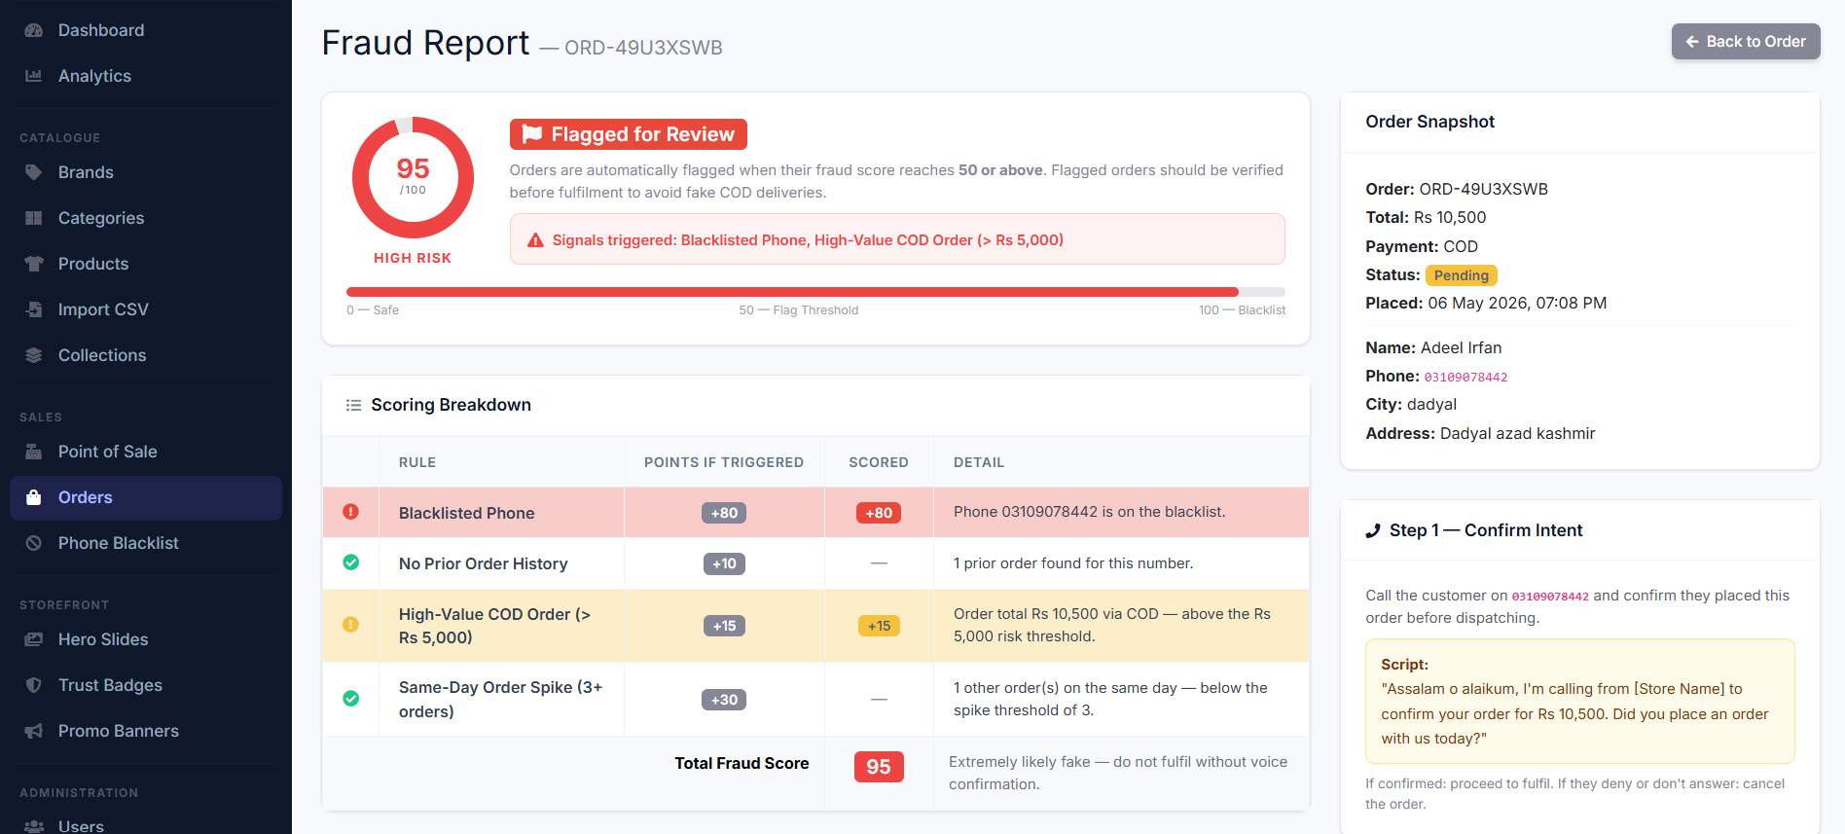Click the POINTS IF TRIGGERED column header

click(x=724, y=462)
